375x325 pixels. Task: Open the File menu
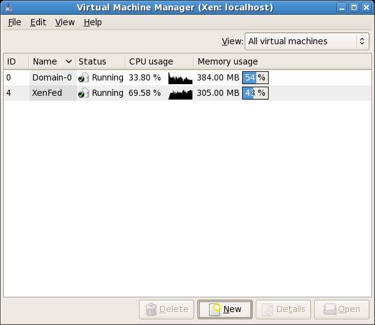[x=14, y=22]
